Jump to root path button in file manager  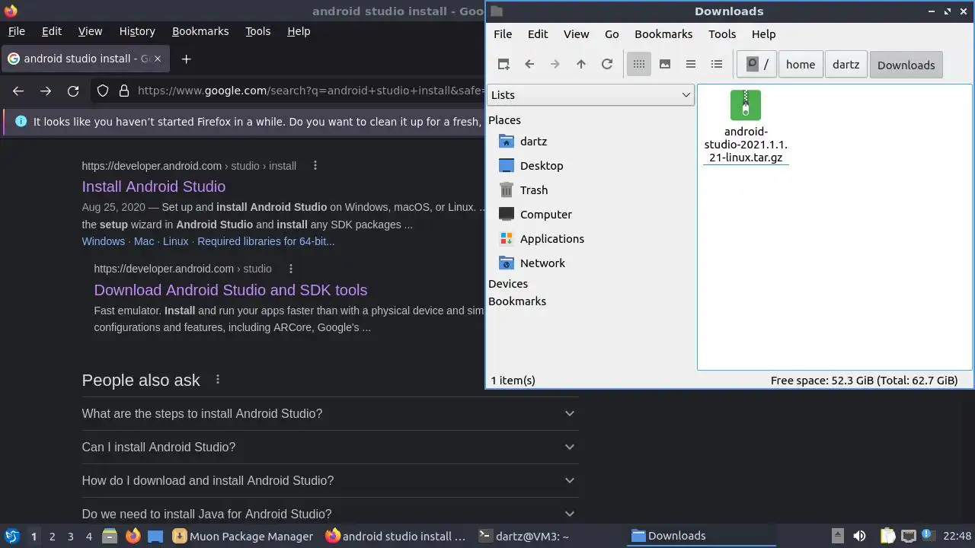click(x=757, y=65)
